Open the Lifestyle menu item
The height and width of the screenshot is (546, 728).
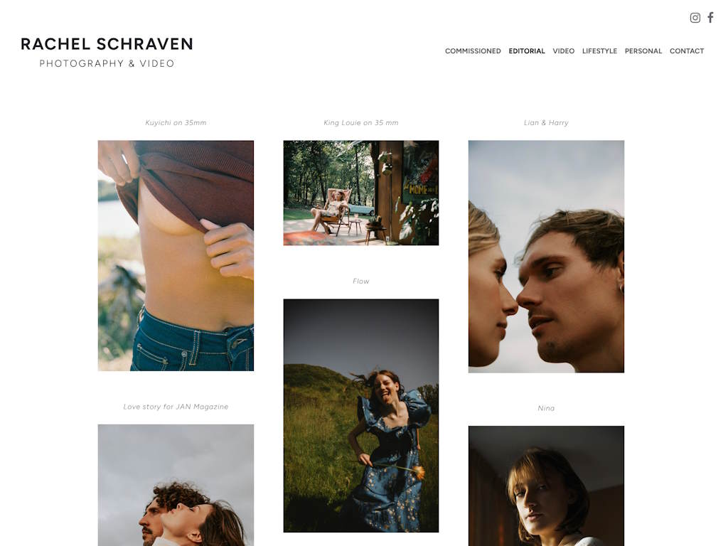tap(599, 51)
